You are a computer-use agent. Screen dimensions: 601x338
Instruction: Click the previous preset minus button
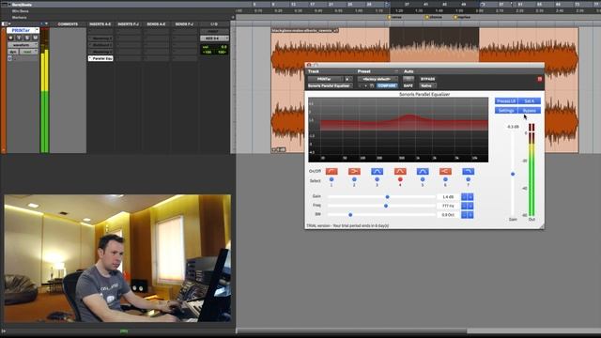361,85
